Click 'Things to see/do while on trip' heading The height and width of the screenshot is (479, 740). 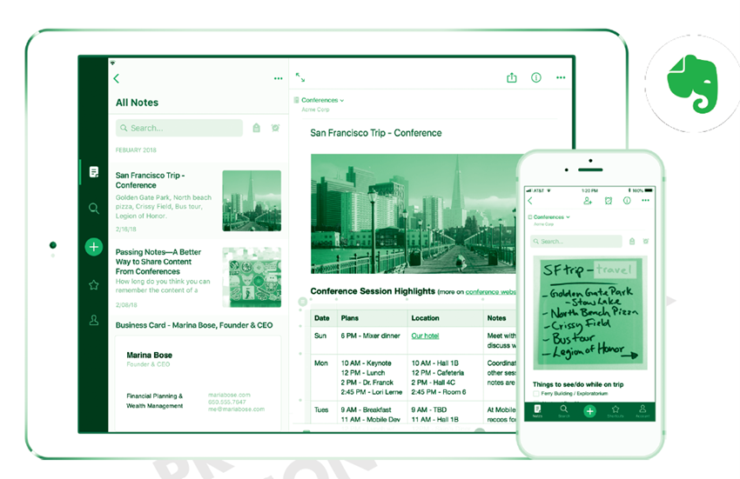[578, 384]
